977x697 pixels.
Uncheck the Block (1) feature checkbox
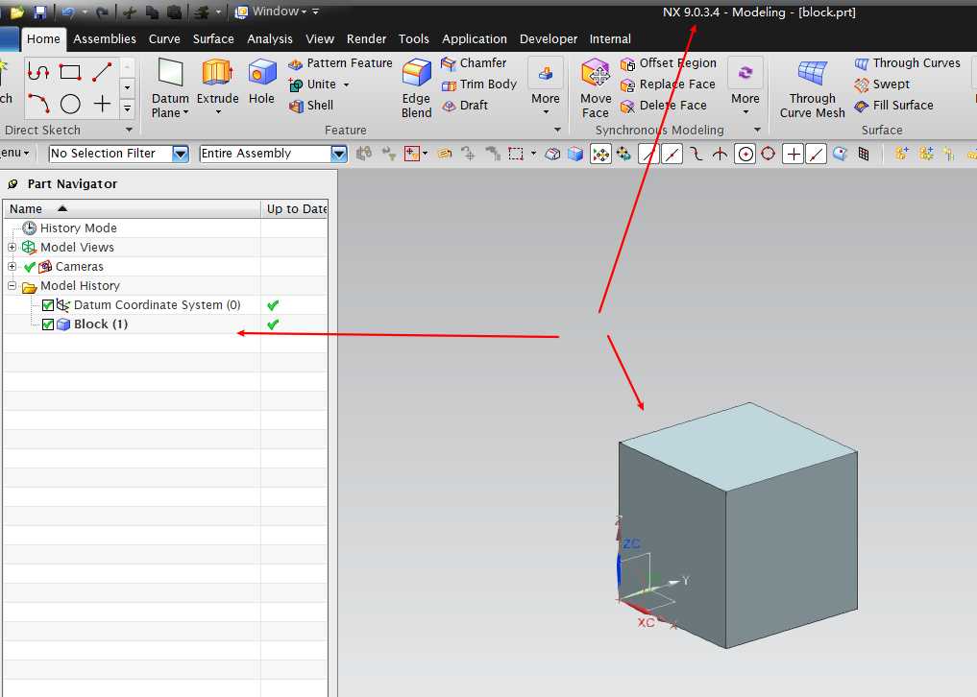(x=48, y=324)
